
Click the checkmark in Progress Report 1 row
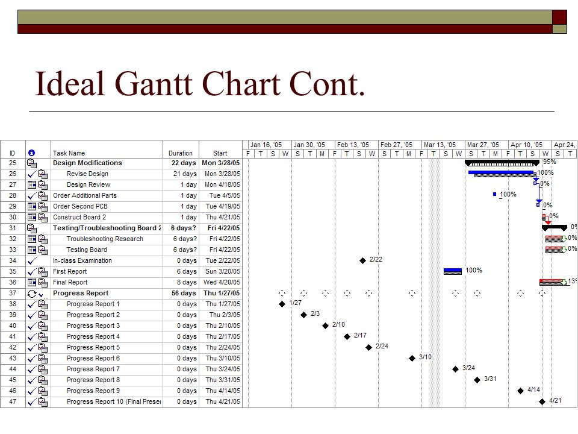pyautogui.click(x=32, y=304)
